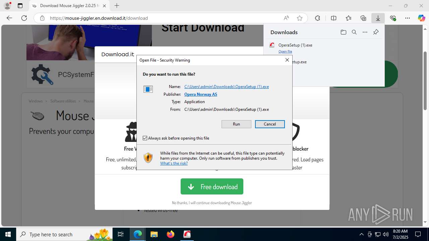Close the Security Warning dialog

pyautogui.click(x=287, y=60)
